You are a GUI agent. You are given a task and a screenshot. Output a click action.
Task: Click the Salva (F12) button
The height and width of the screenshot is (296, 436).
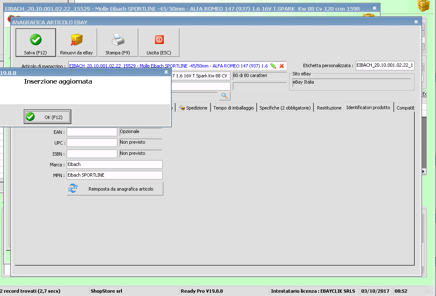coord(35,42)
